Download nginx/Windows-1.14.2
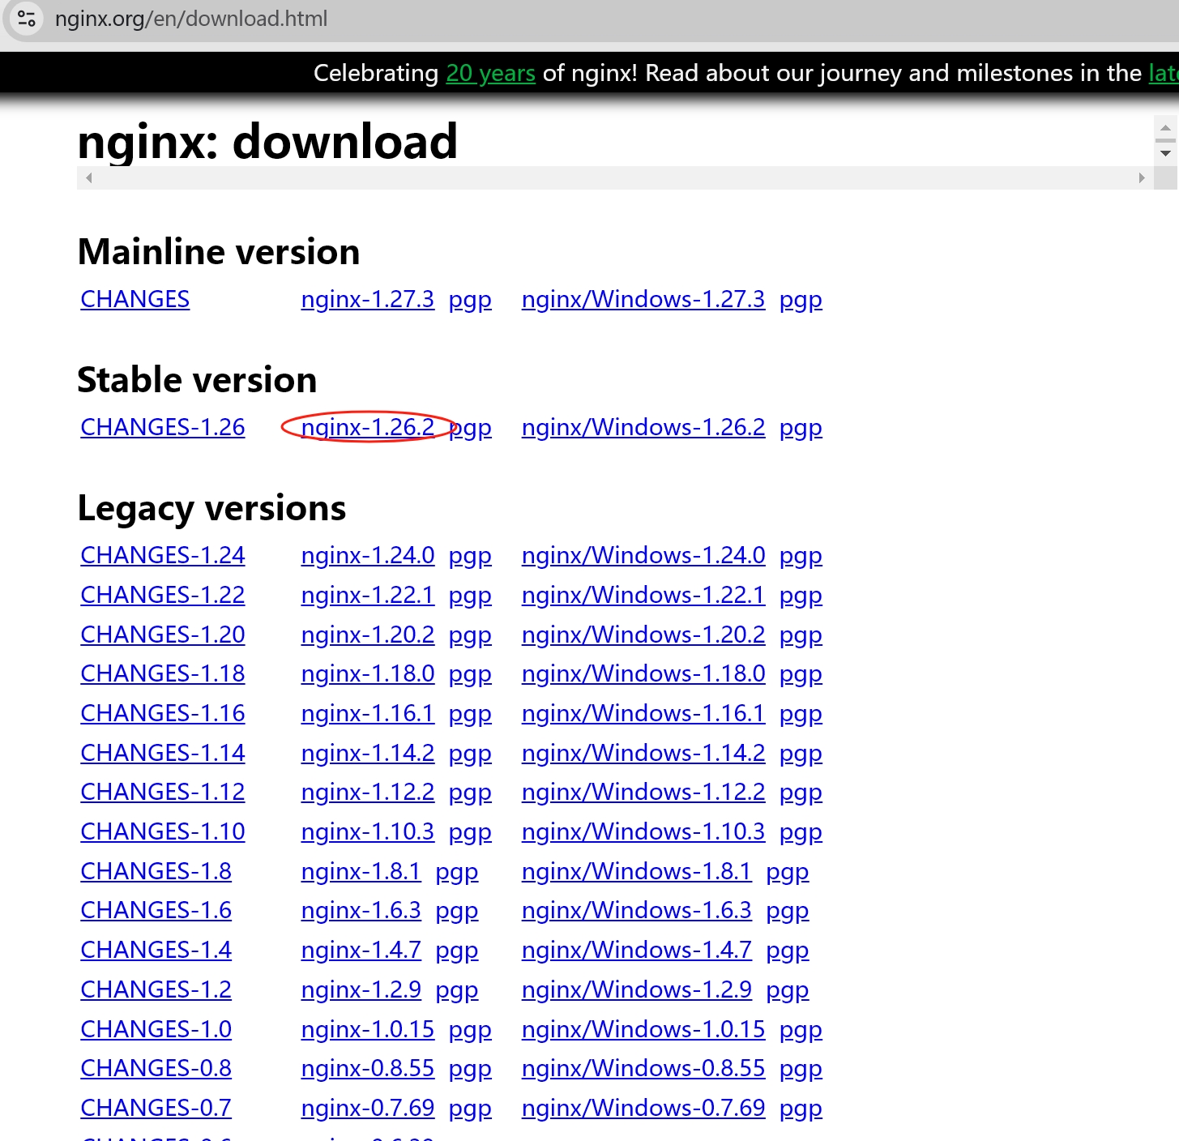The image size is (1179, 1141). [x=643, y=753]
